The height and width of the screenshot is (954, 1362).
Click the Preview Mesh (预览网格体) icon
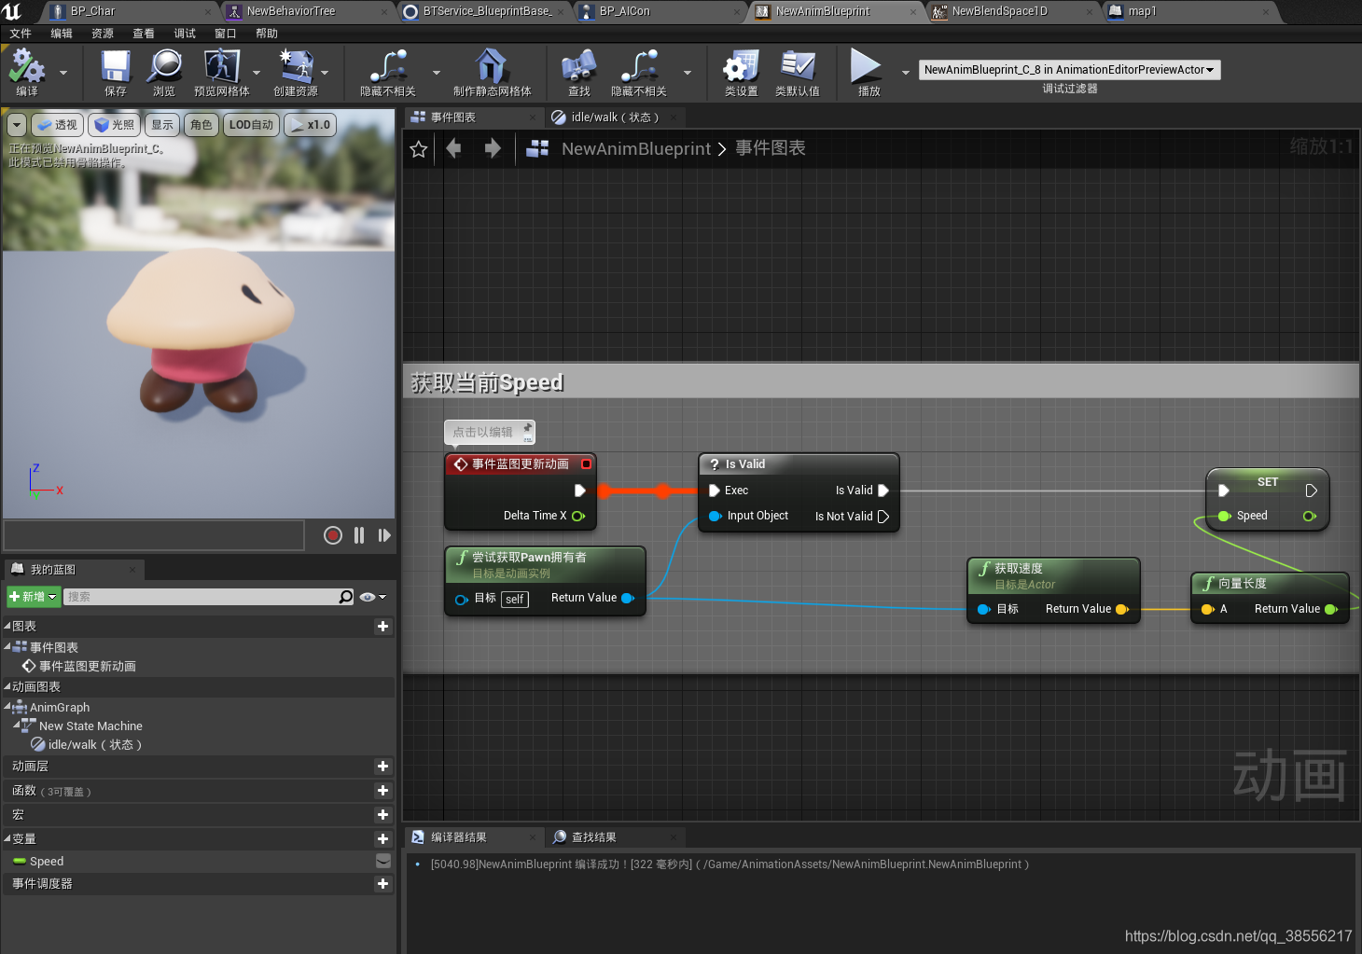(x=221, y=66)
